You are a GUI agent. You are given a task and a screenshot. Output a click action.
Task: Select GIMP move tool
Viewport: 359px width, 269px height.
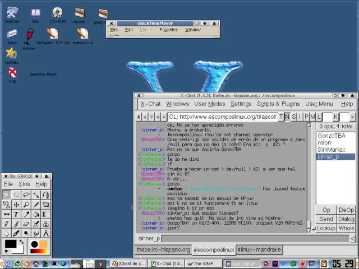click(x=16, y=204)
